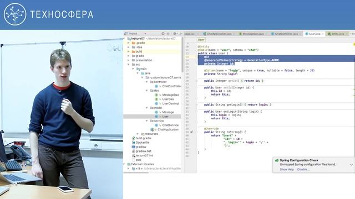The height and width of the screenshot is (199, 355).
Task: Collapse the src folder
Action: click(x=129, y=65)
